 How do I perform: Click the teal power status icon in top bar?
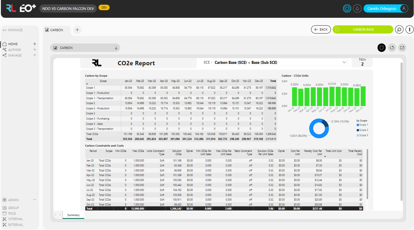347,8
